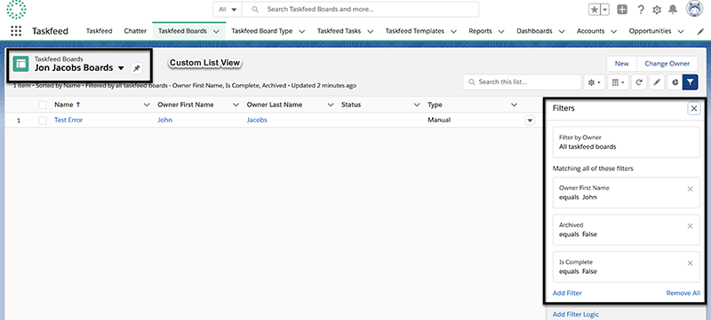
Task: Focus the global search box
Action: [361, 9]
